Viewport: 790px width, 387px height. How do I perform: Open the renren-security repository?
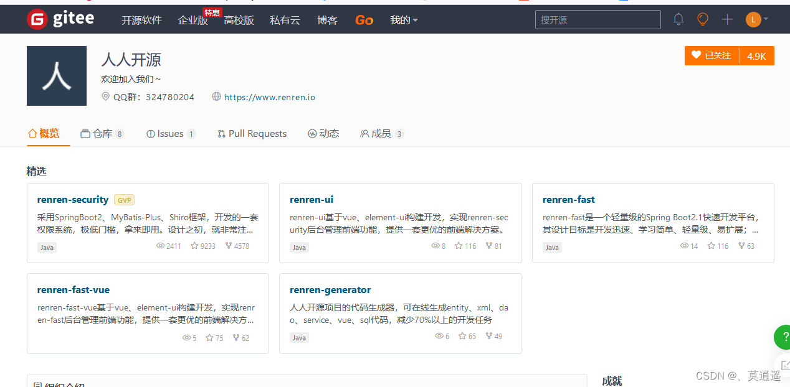click(x=73, y=200)
